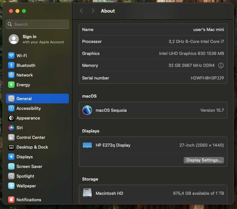Click the Spotlight magnifier icon in sidebar
The image size is (237, 209).
point(11,176)
